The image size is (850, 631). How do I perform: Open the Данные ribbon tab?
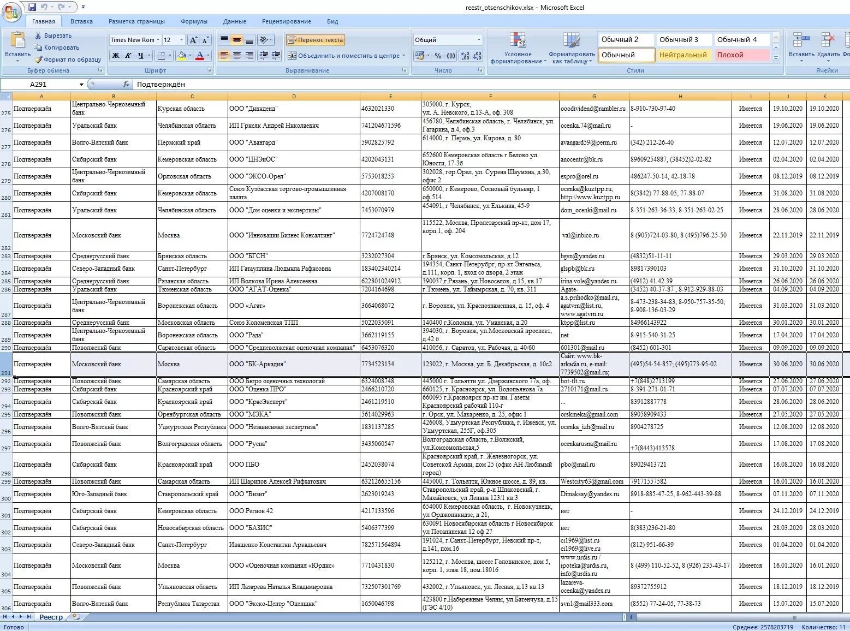(x=235, y=21)
